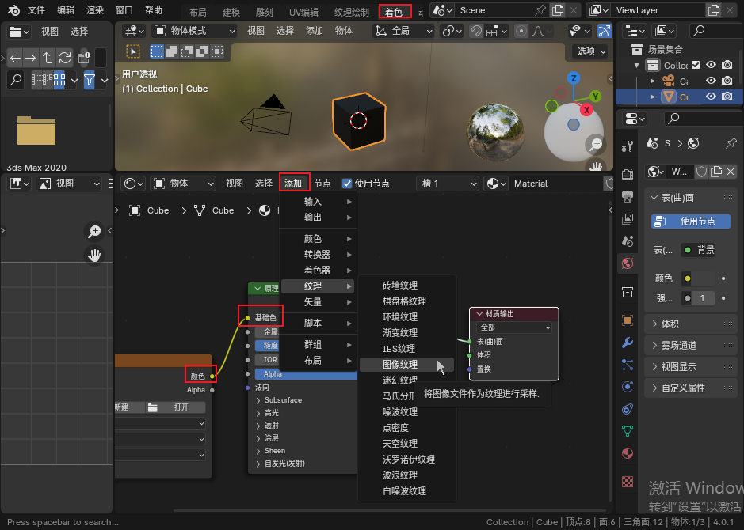Toggle the 使用节点 checkbox in node editor
The width and height of the screenshot is (744, 530).
347,184
